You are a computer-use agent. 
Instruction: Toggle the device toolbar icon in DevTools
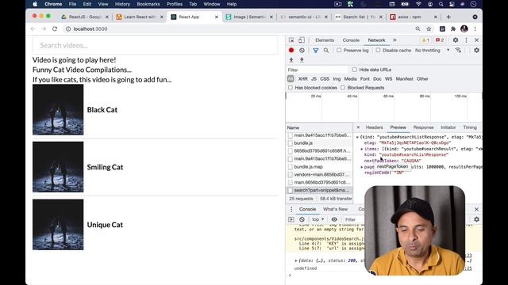coord(302,40)
